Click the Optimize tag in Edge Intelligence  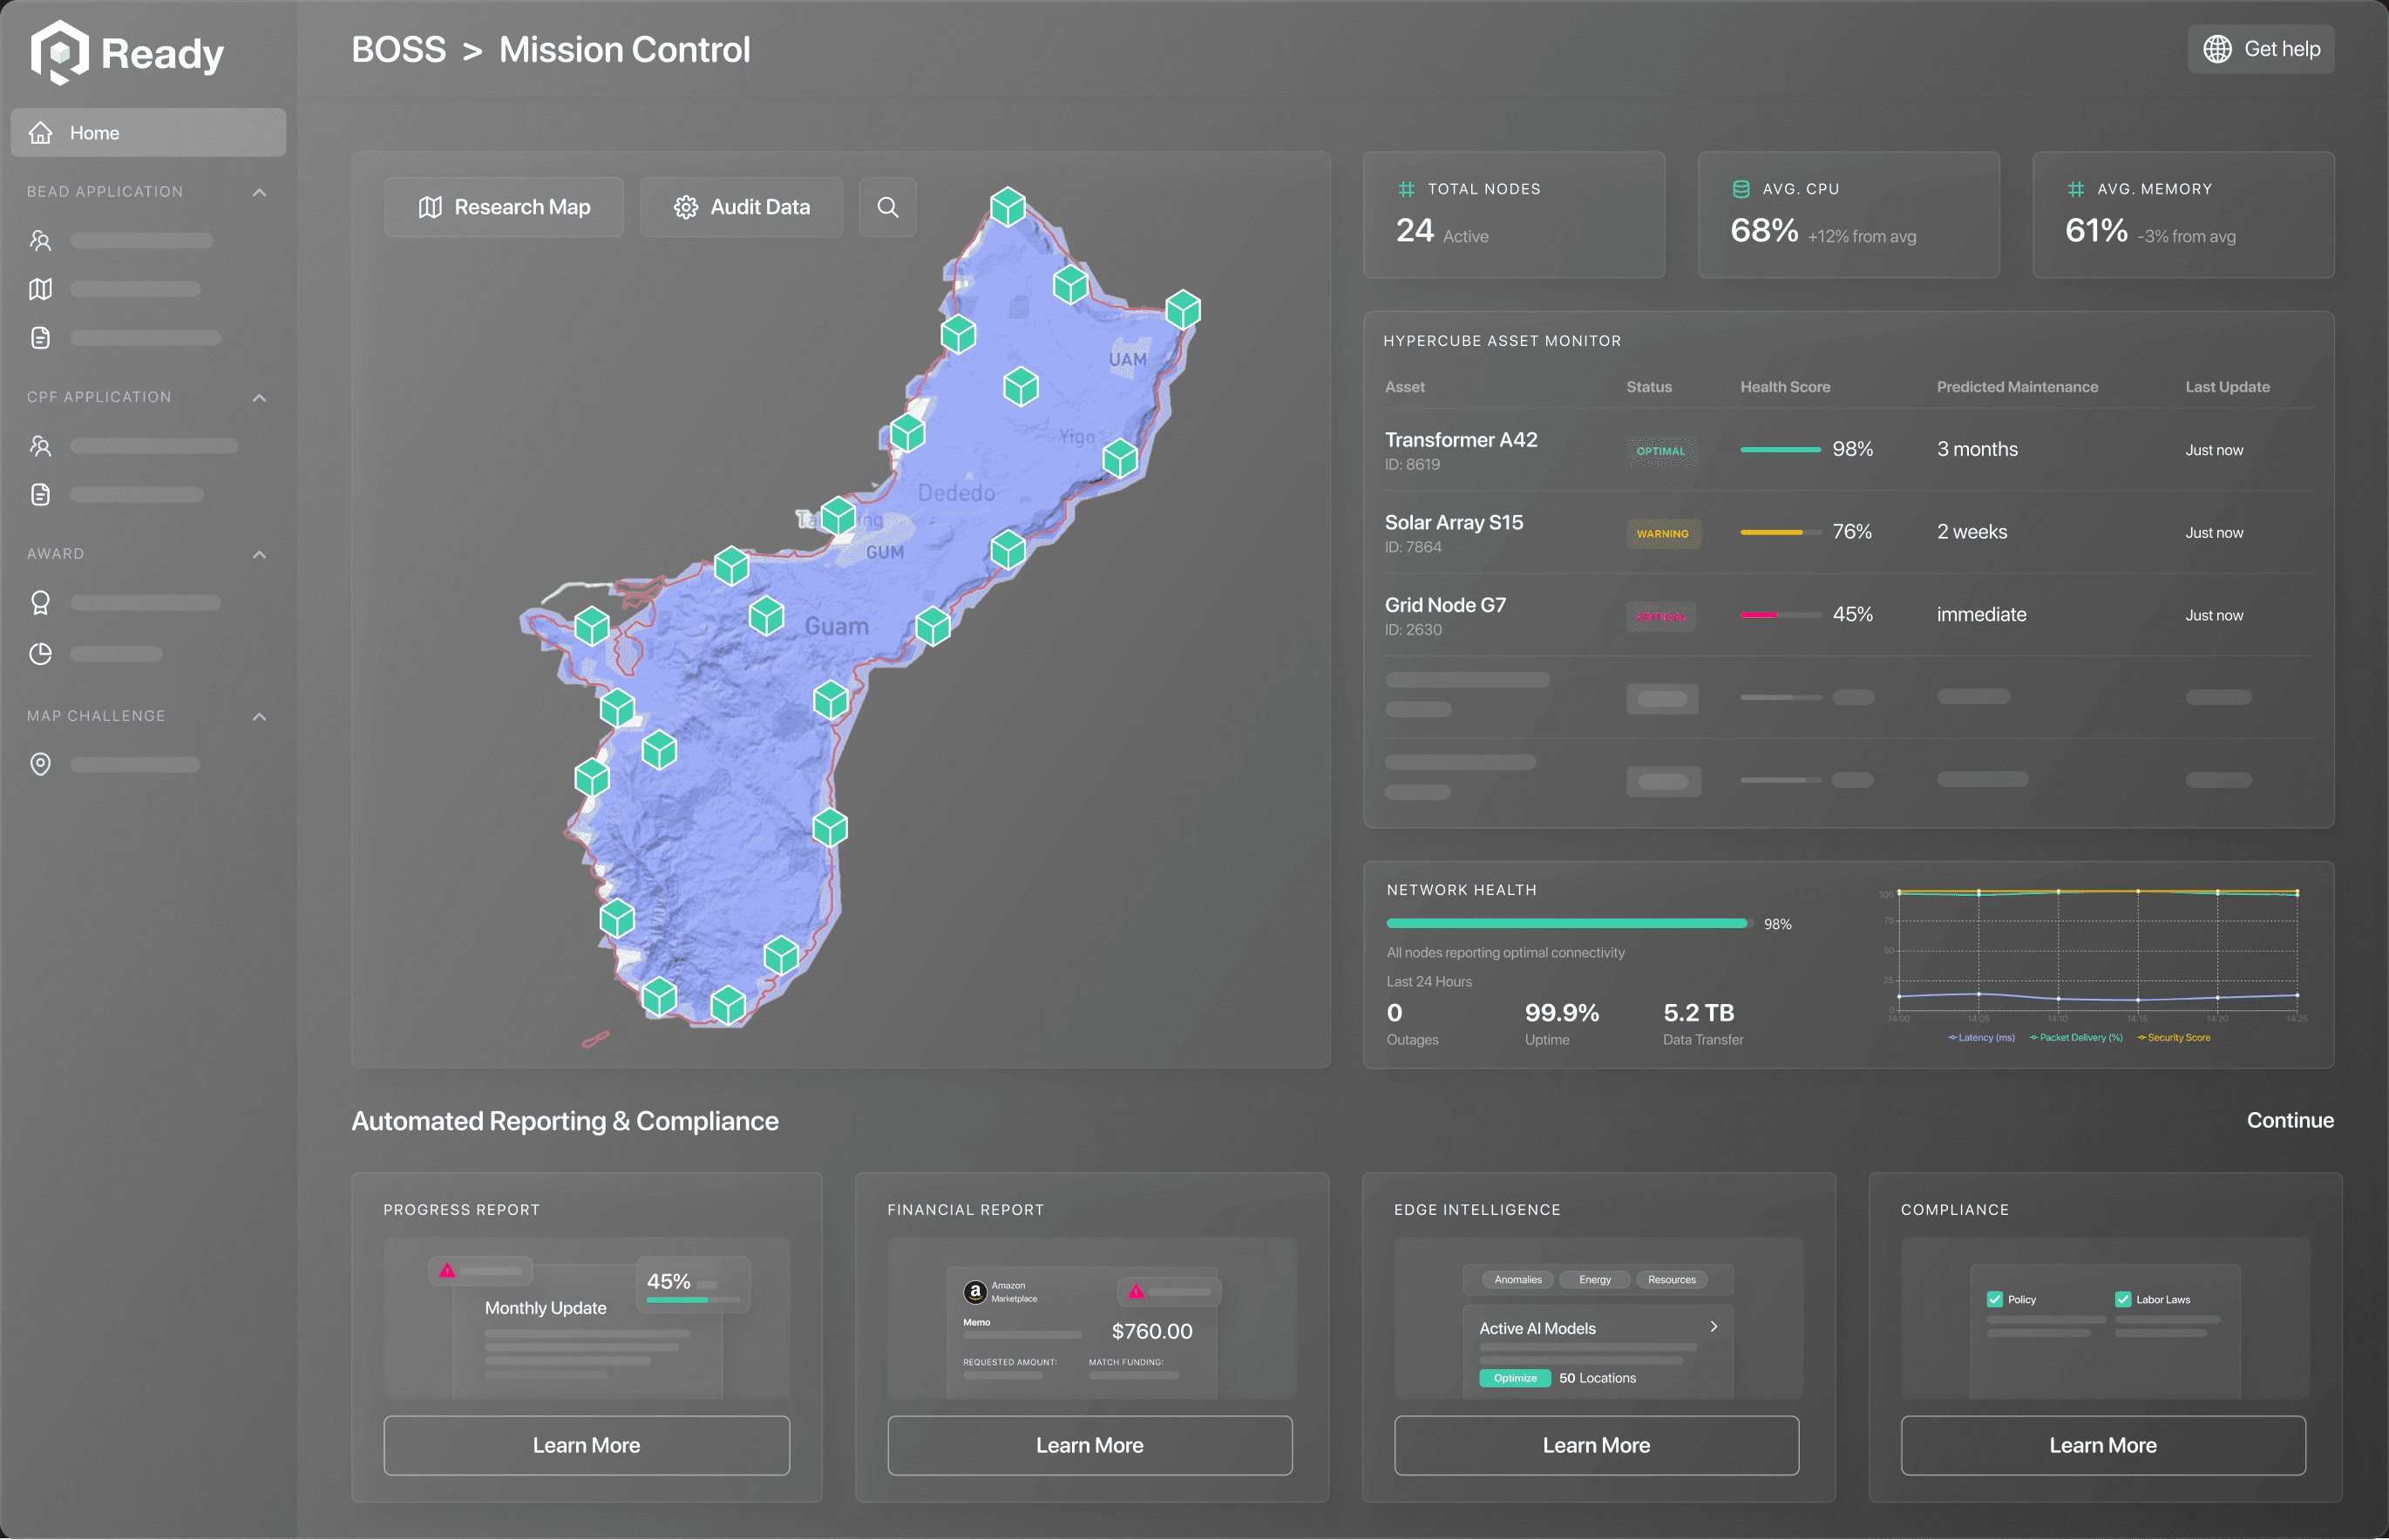(x=1514, y=1378)
